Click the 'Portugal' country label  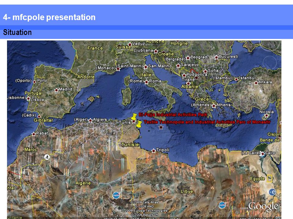pos(34,93)
